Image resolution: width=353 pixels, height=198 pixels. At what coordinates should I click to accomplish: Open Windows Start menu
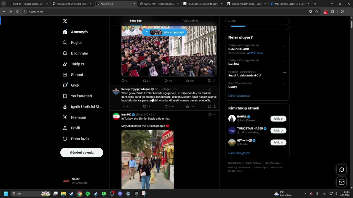pyautogui.click(x=6, y=194)
